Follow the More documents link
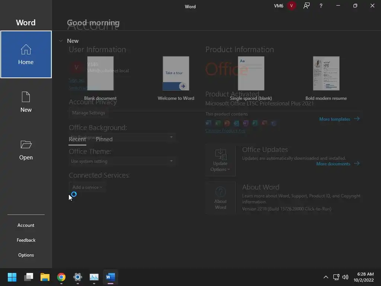The width and height of the screenshot is (381, 286). 338,164
